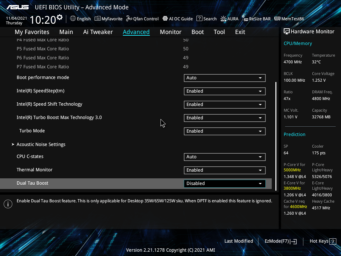Click the 10:20 clock display
Viewport: 341px width, 256px height.
pos(43,20)
